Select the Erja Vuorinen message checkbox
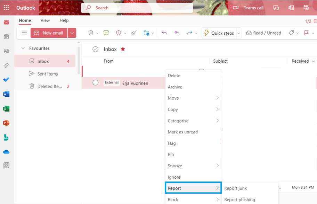This screenshot has width=317, height=204. (x=96, y=83)
